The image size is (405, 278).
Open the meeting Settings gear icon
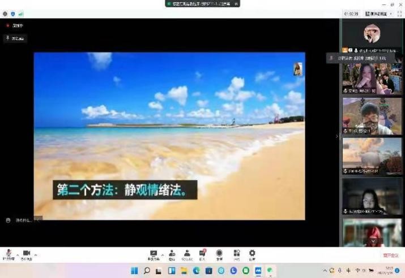[x=252, y=255]
